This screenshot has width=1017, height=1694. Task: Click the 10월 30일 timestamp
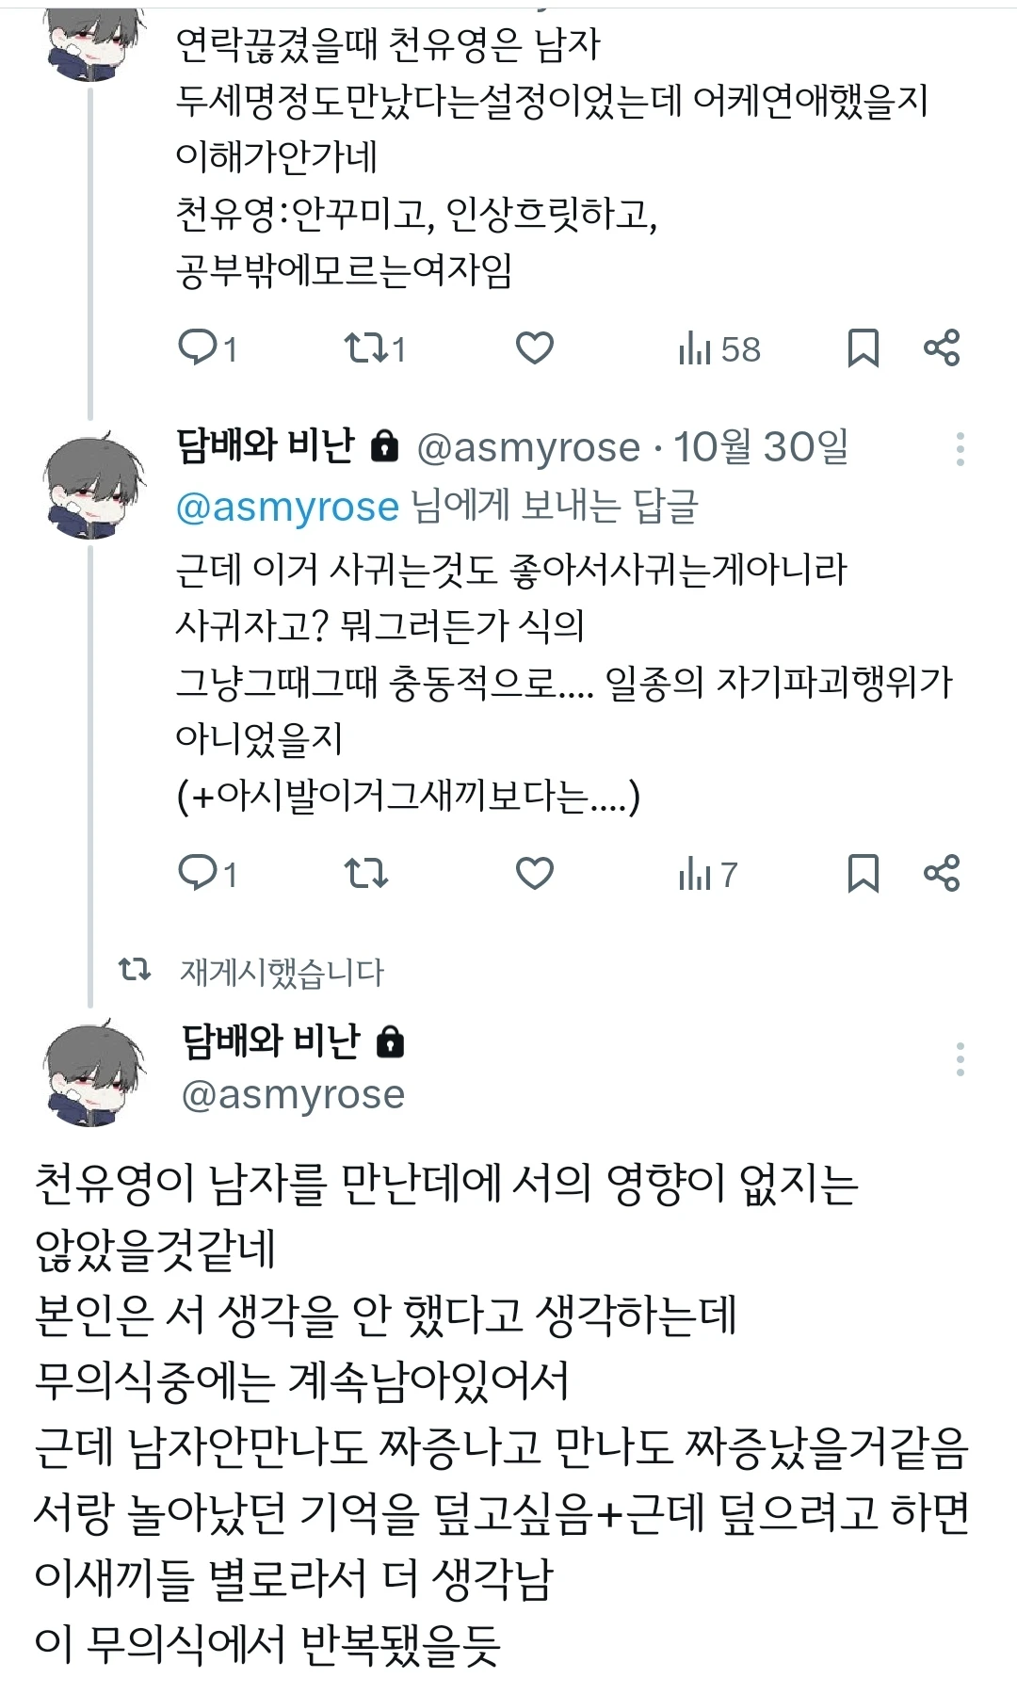pos(761,447)
